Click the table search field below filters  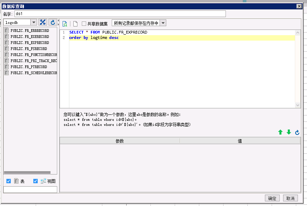click(30, 190)
